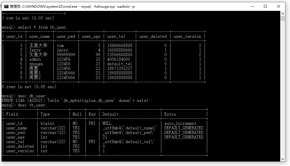Click the Key column header

[x=92, y=114]
